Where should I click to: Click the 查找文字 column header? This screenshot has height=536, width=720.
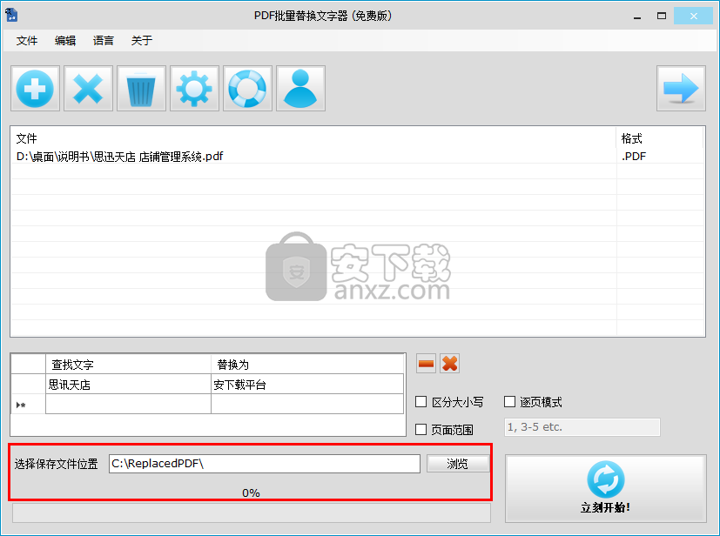click(x=128, y=365)
